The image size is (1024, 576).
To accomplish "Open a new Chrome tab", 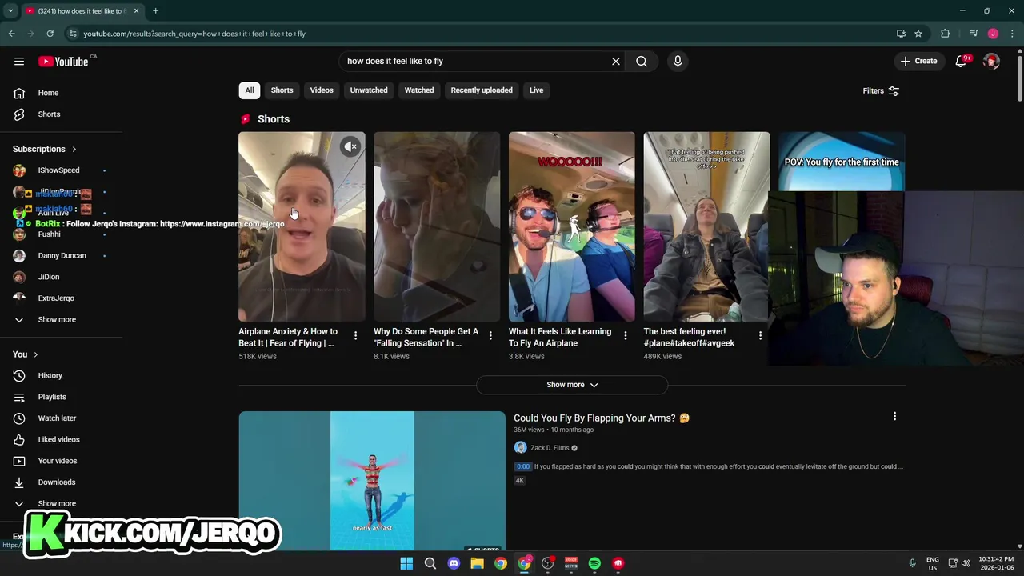I will pyautogui.click(x=155, y=11).
